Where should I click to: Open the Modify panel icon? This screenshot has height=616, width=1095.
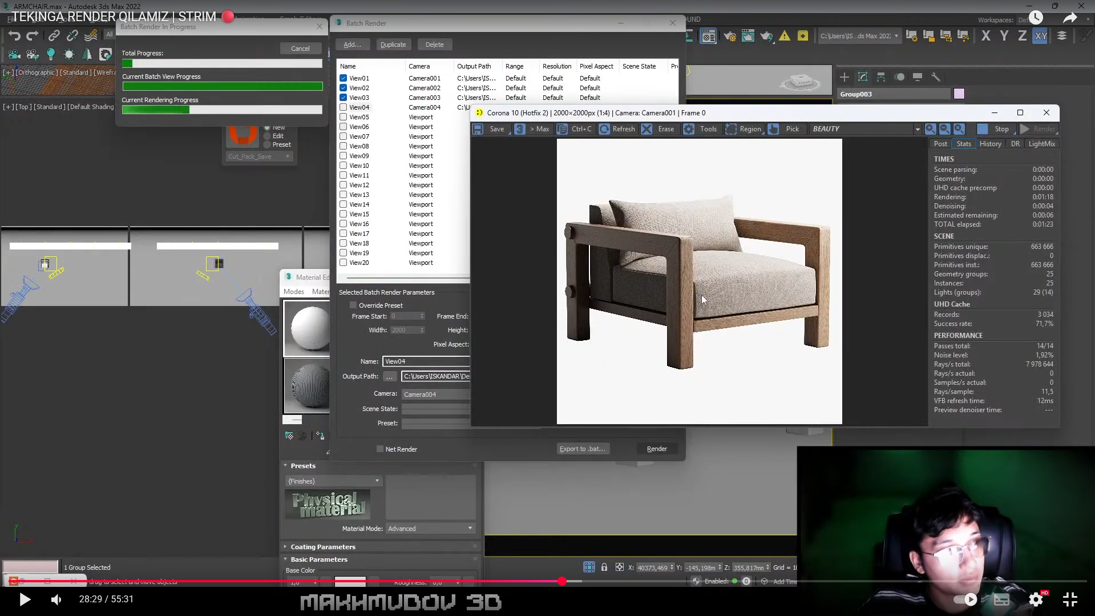pyautogui.click(x=863, y=77)
